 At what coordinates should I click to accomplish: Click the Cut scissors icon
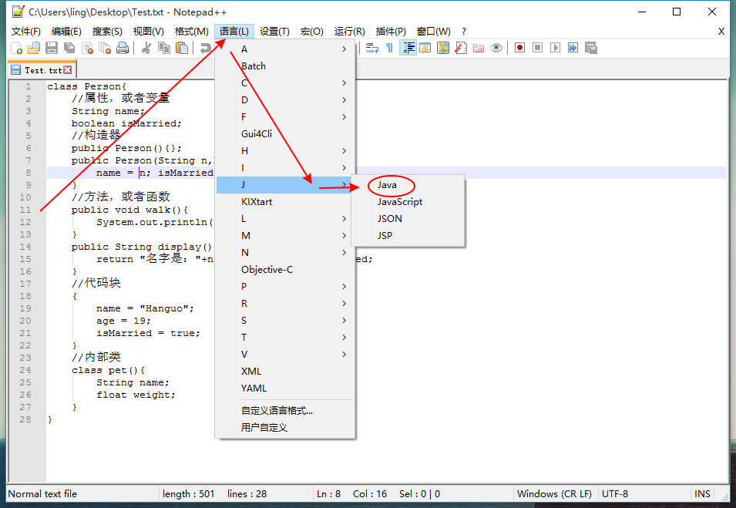[146, 48]
